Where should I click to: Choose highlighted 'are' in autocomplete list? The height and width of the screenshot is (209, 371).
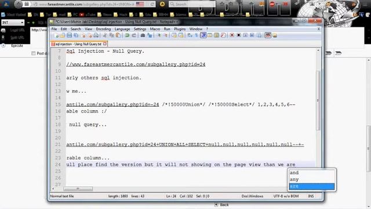(x=312, y=186)
